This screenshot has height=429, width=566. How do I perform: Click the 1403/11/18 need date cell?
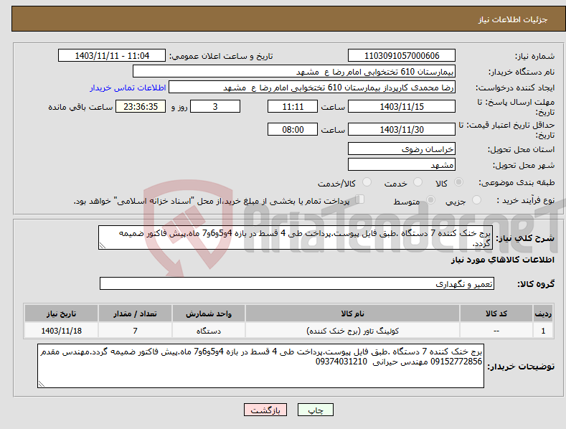coord(61,331)
